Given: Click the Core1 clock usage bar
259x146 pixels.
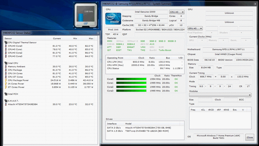Looking at the screenshot, I should [x=131, y=83].
